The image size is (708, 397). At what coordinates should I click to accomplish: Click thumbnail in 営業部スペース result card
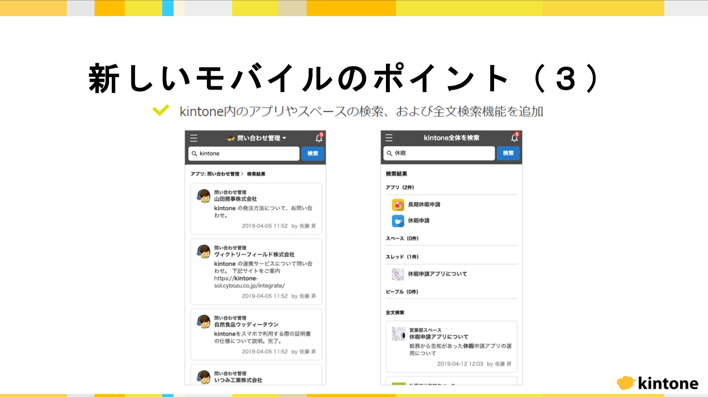(398, 334)
